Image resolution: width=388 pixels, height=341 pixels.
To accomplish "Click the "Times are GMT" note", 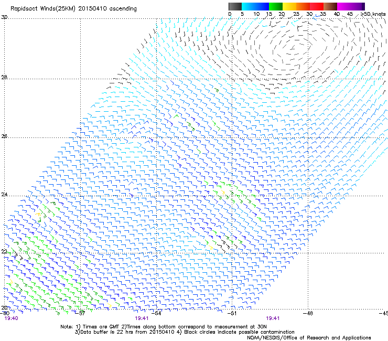I will click(101, 327).
